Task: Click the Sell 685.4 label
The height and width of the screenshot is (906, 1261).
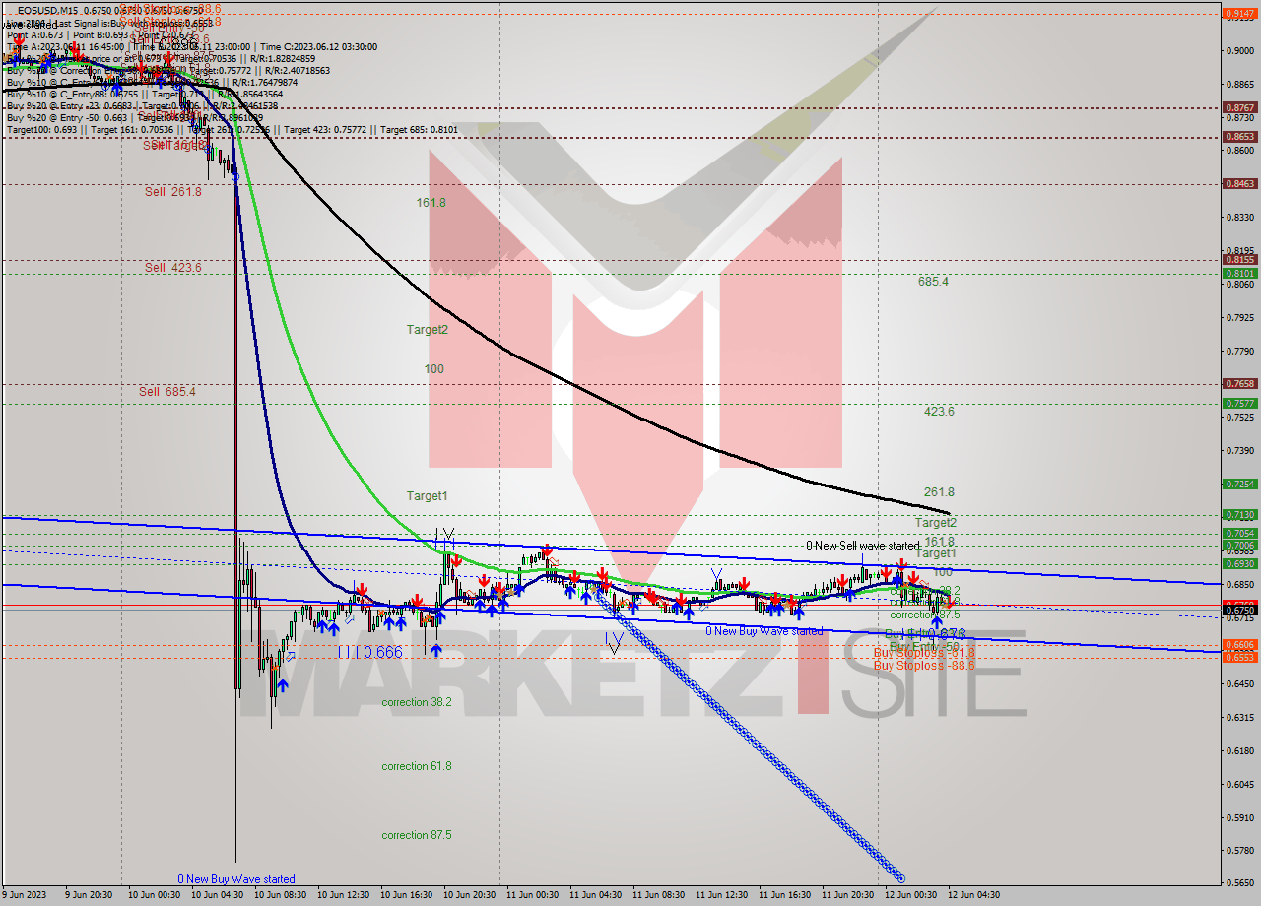Action: pos(167,392)
